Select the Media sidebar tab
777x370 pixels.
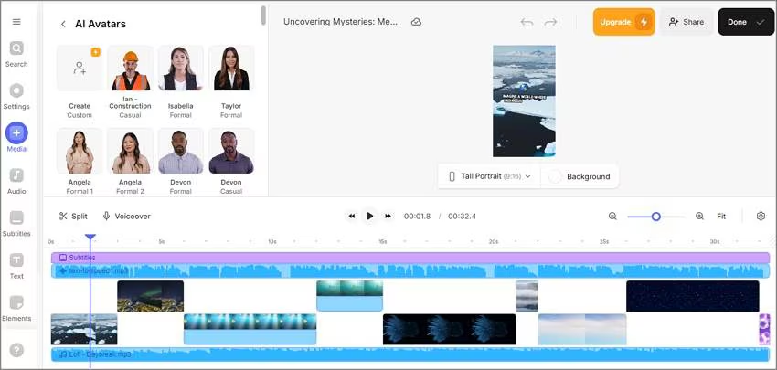16,138
